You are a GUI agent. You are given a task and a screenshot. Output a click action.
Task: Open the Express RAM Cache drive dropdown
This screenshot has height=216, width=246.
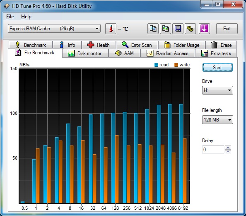[x=54, y=29]
